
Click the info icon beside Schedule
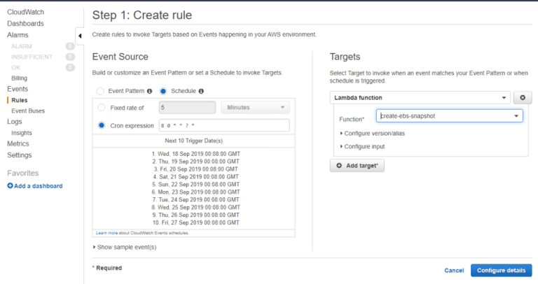tap(201, 91)
